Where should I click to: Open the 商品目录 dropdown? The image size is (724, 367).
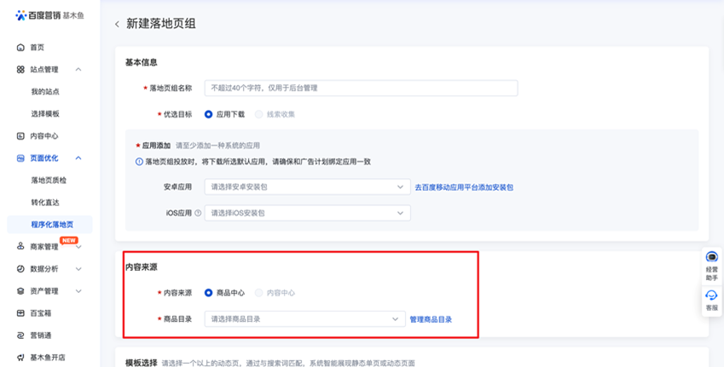click(x=304, y=319)
